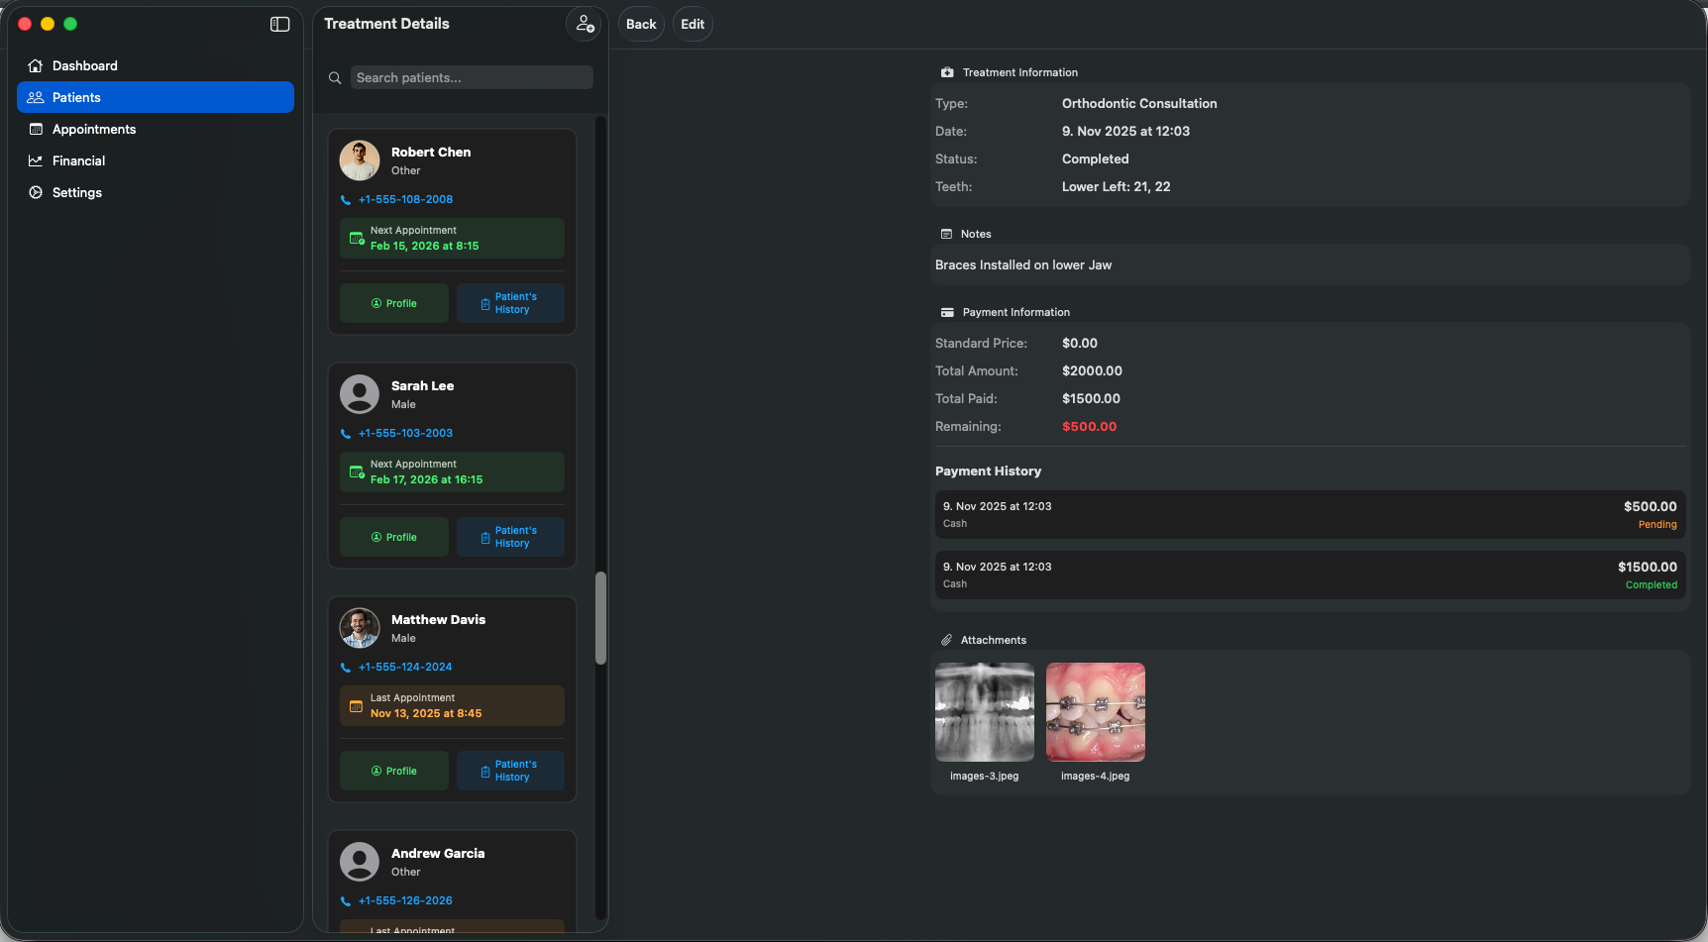Call Sarah Lee's phone number link
1708x942 pixels.
pyautogui.click(x=406, y=433)
